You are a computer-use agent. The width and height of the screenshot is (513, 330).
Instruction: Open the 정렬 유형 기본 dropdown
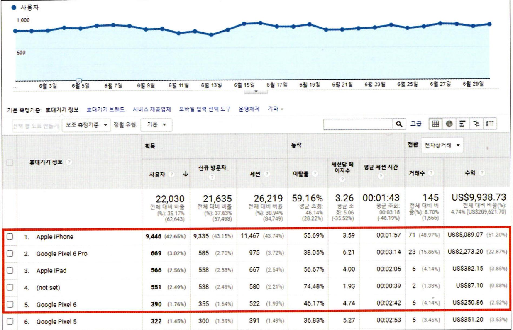[x=156, y=124]
